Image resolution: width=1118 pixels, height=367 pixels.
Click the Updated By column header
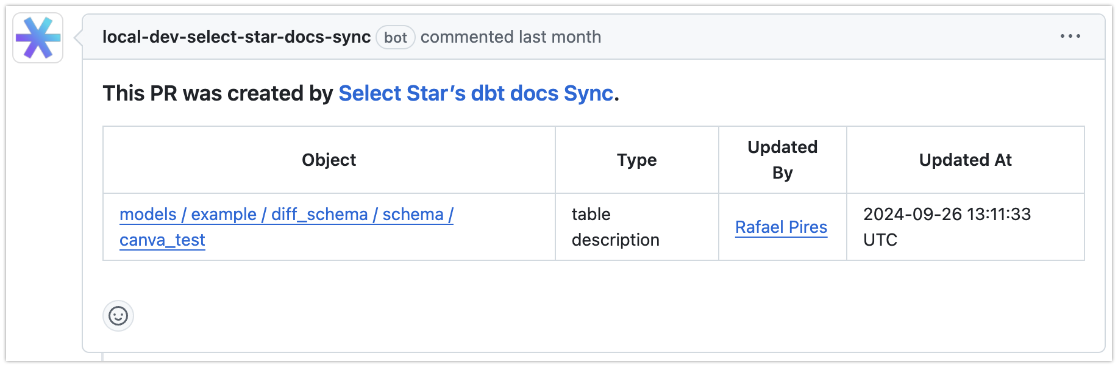(782, 160)
